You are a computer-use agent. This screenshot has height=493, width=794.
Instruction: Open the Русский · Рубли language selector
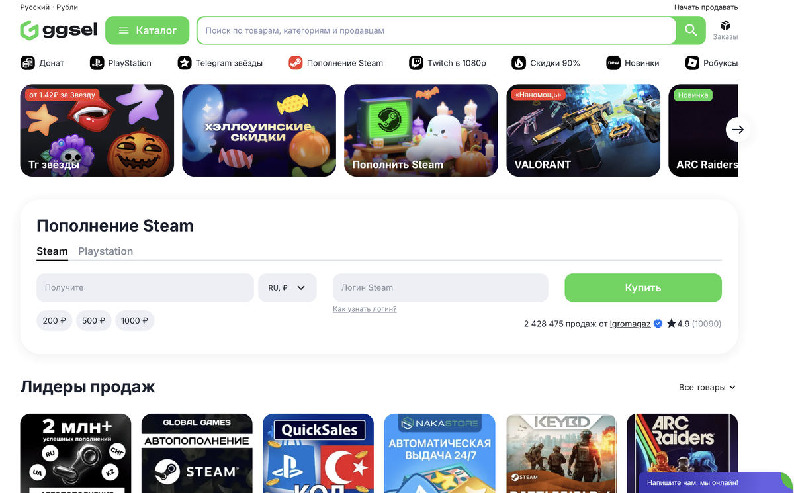click(x=49, y=7)
